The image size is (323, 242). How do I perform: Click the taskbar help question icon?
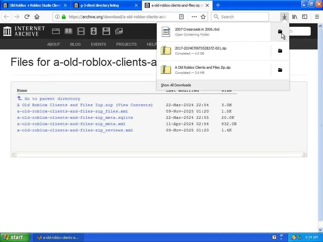tap(274, 238)
